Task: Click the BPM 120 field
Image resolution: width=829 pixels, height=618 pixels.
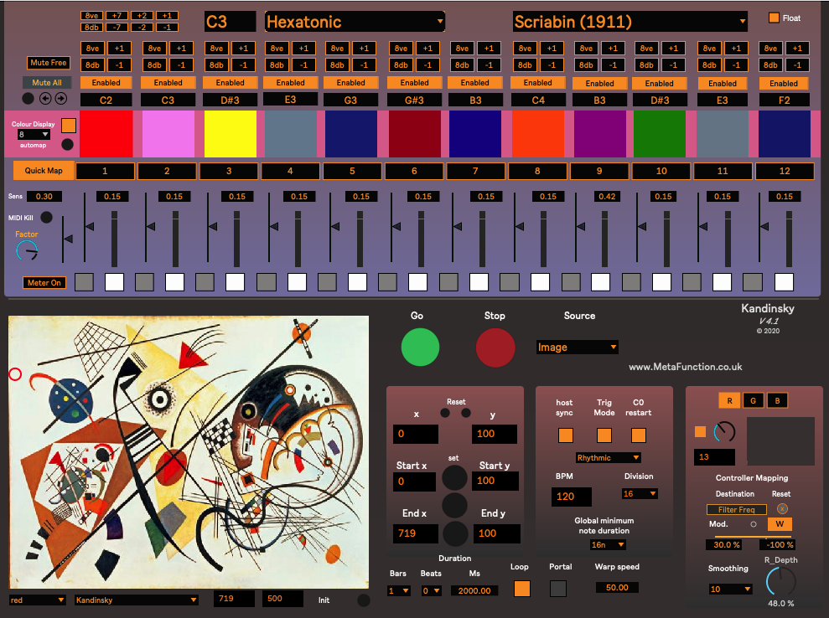Action: coord(572,497)
